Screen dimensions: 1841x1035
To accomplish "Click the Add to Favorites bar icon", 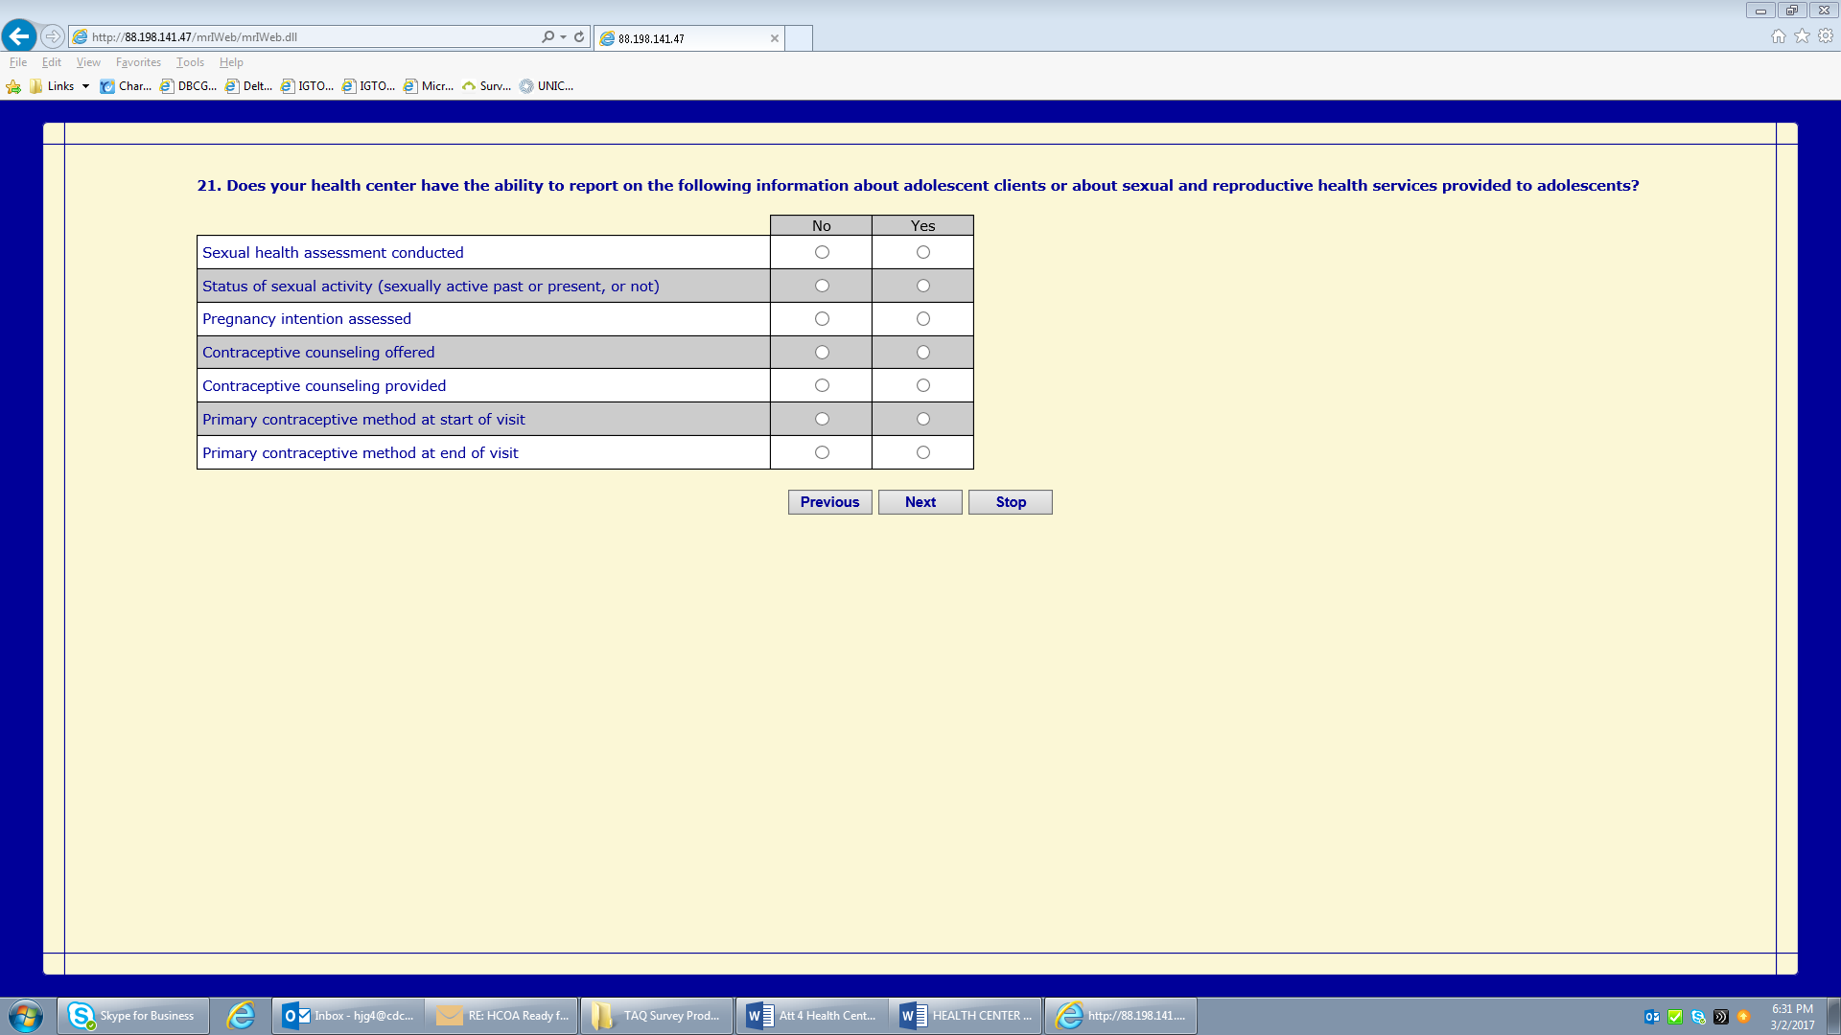I will pos(13,86).
